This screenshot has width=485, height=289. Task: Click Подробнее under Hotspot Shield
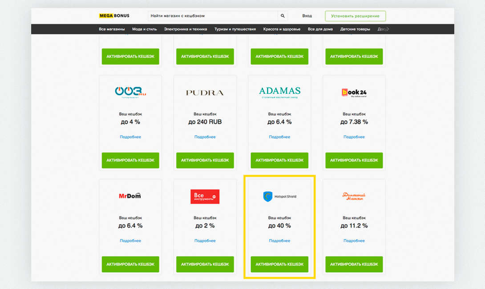coord(279,241)
